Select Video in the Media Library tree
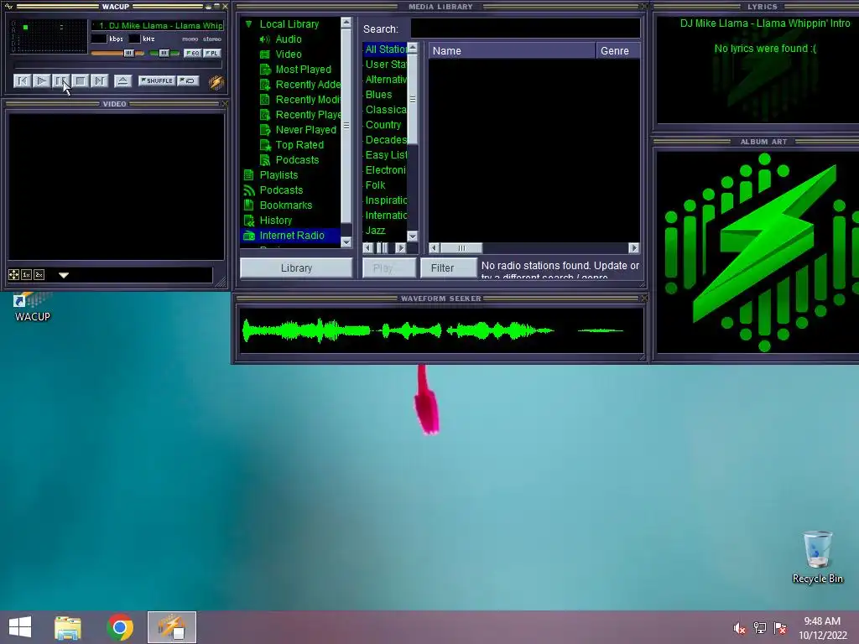The width and height of the screenshot is (859, 644). (x=289, y=55)
